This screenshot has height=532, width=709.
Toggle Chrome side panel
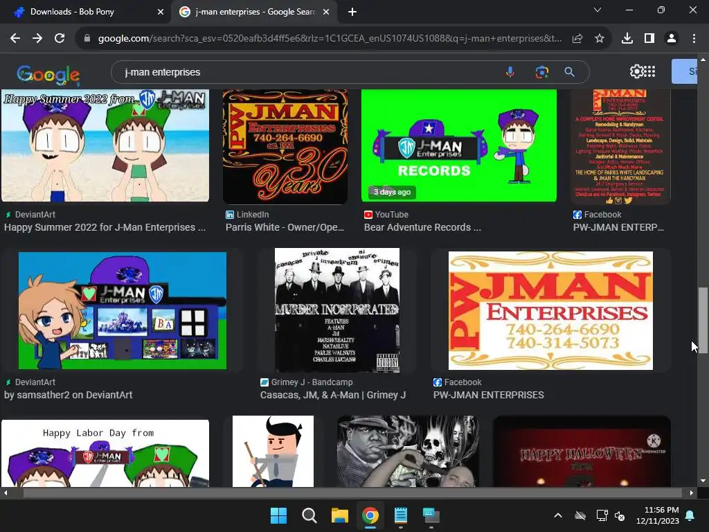(649, 39)
